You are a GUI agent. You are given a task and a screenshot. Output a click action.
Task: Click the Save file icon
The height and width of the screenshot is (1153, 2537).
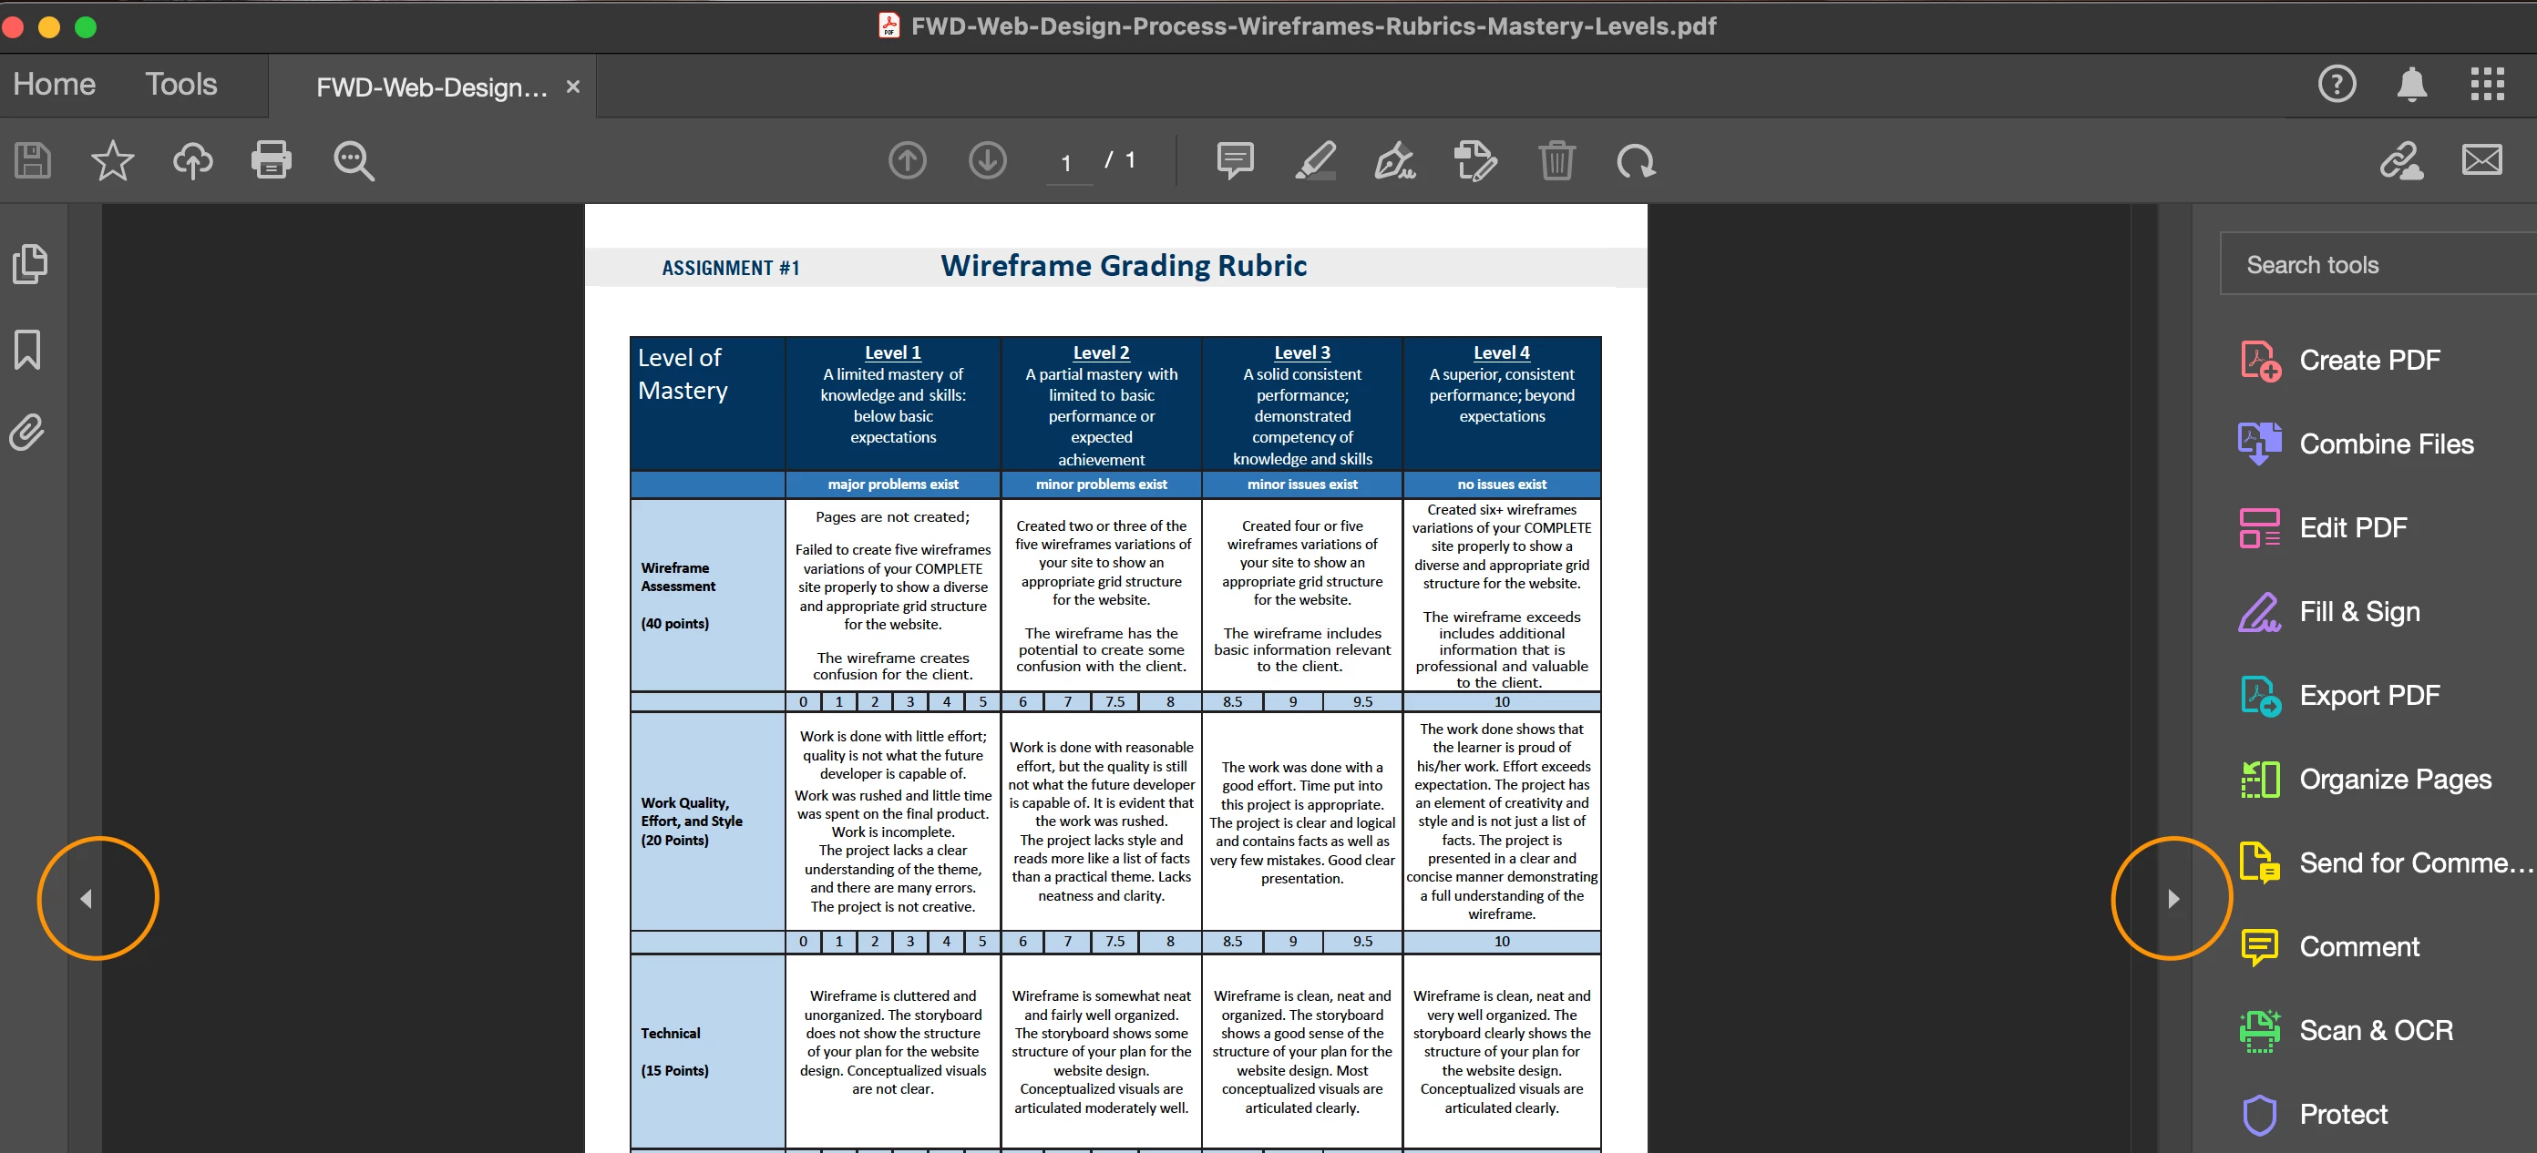(x=33, y=160)
